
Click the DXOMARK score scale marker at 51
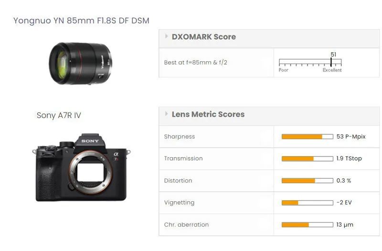point(331,62)
